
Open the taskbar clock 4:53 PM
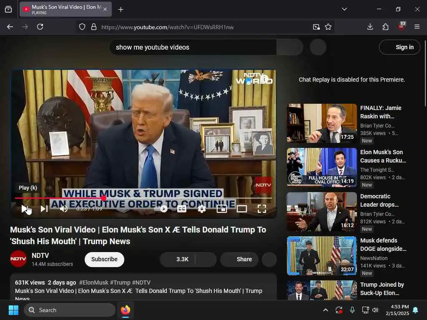click(397, 310)
